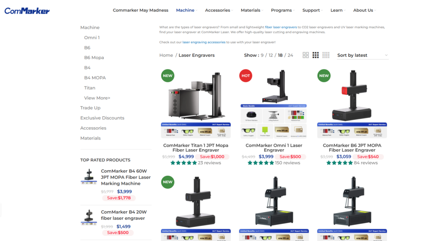Click the star rating under B6 JPT MOPA engraver
The height and width of the screenshot is (241, 425).
[x=340, y=163]
